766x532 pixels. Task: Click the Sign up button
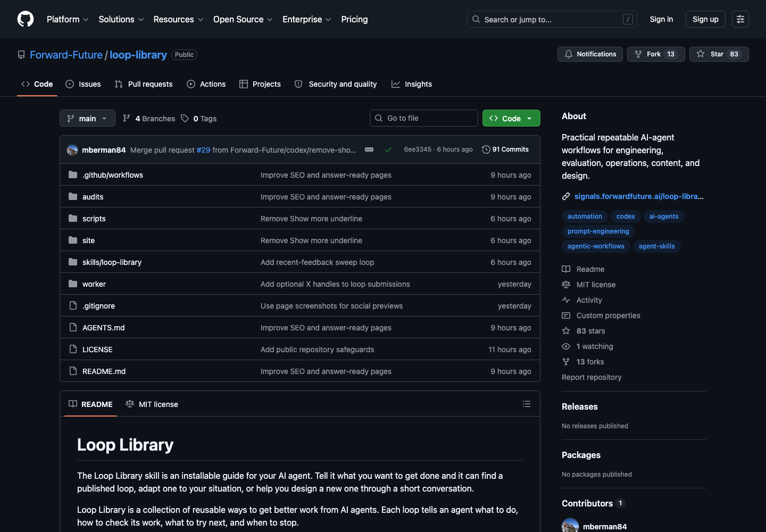705,19
